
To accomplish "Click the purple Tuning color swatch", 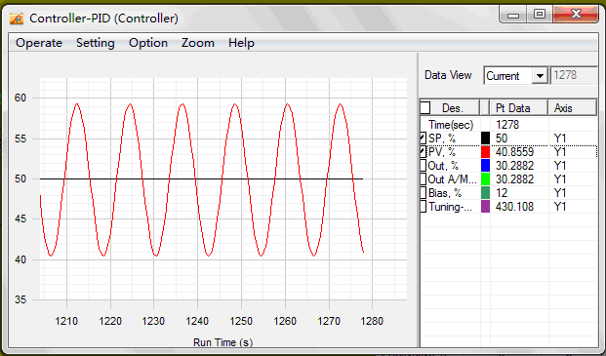I will 485,207.
